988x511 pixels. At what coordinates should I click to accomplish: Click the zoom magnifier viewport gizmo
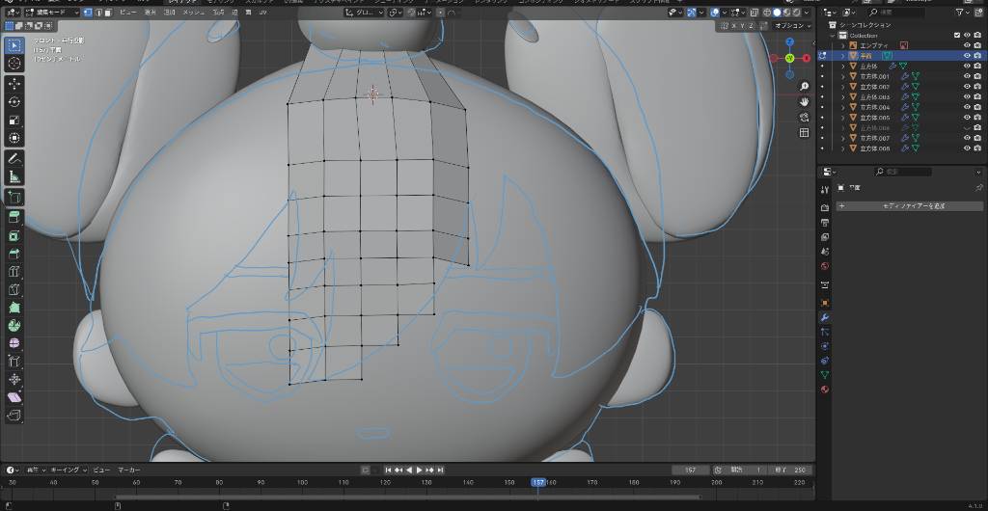coord(805,84)
